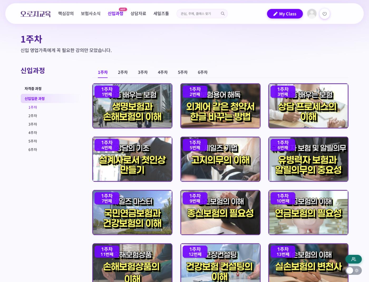Open 고지의무의 이해 lecture thumbnail
Viewport: 369px width, 282px height.
coord(220,159)
